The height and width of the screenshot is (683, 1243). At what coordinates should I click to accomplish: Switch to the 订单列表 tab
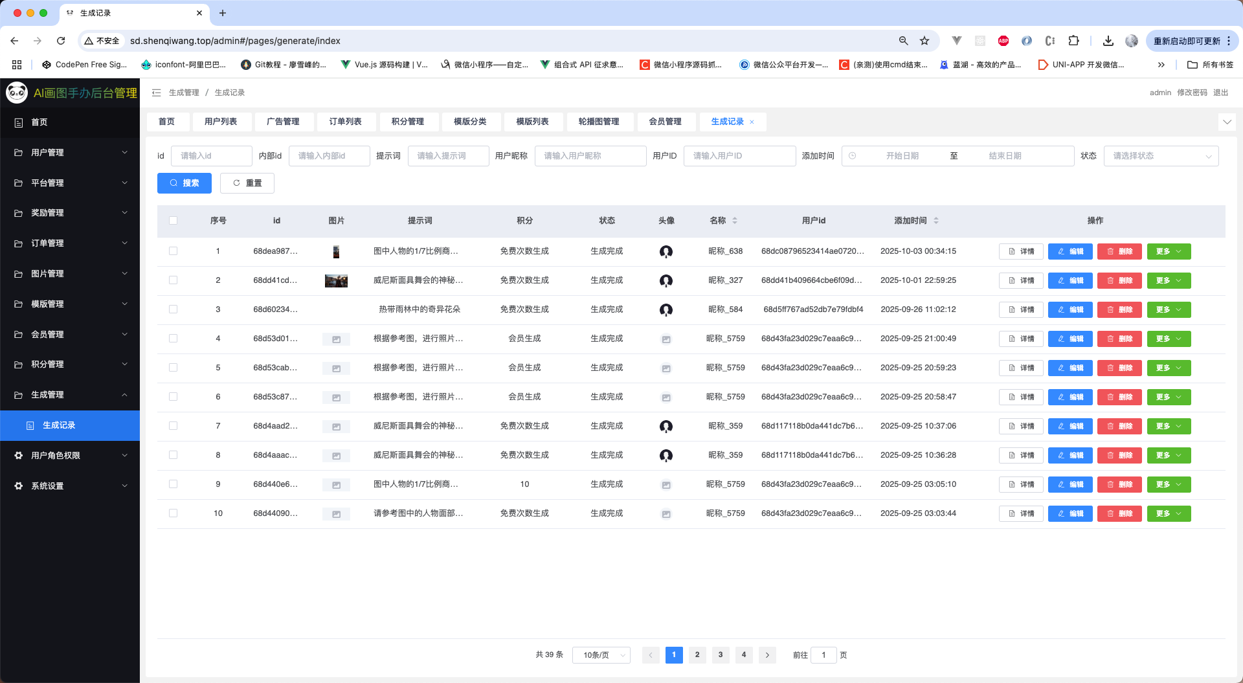(345, 122)
